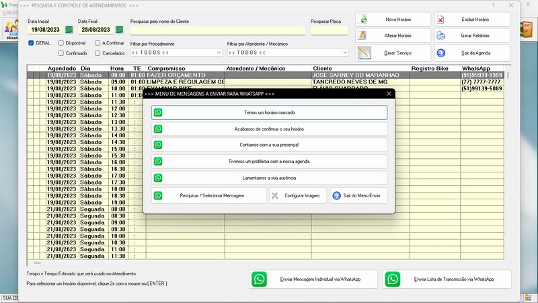Enable the Cancelados filter checkbox
538x303 pixels.
(98, 53)
